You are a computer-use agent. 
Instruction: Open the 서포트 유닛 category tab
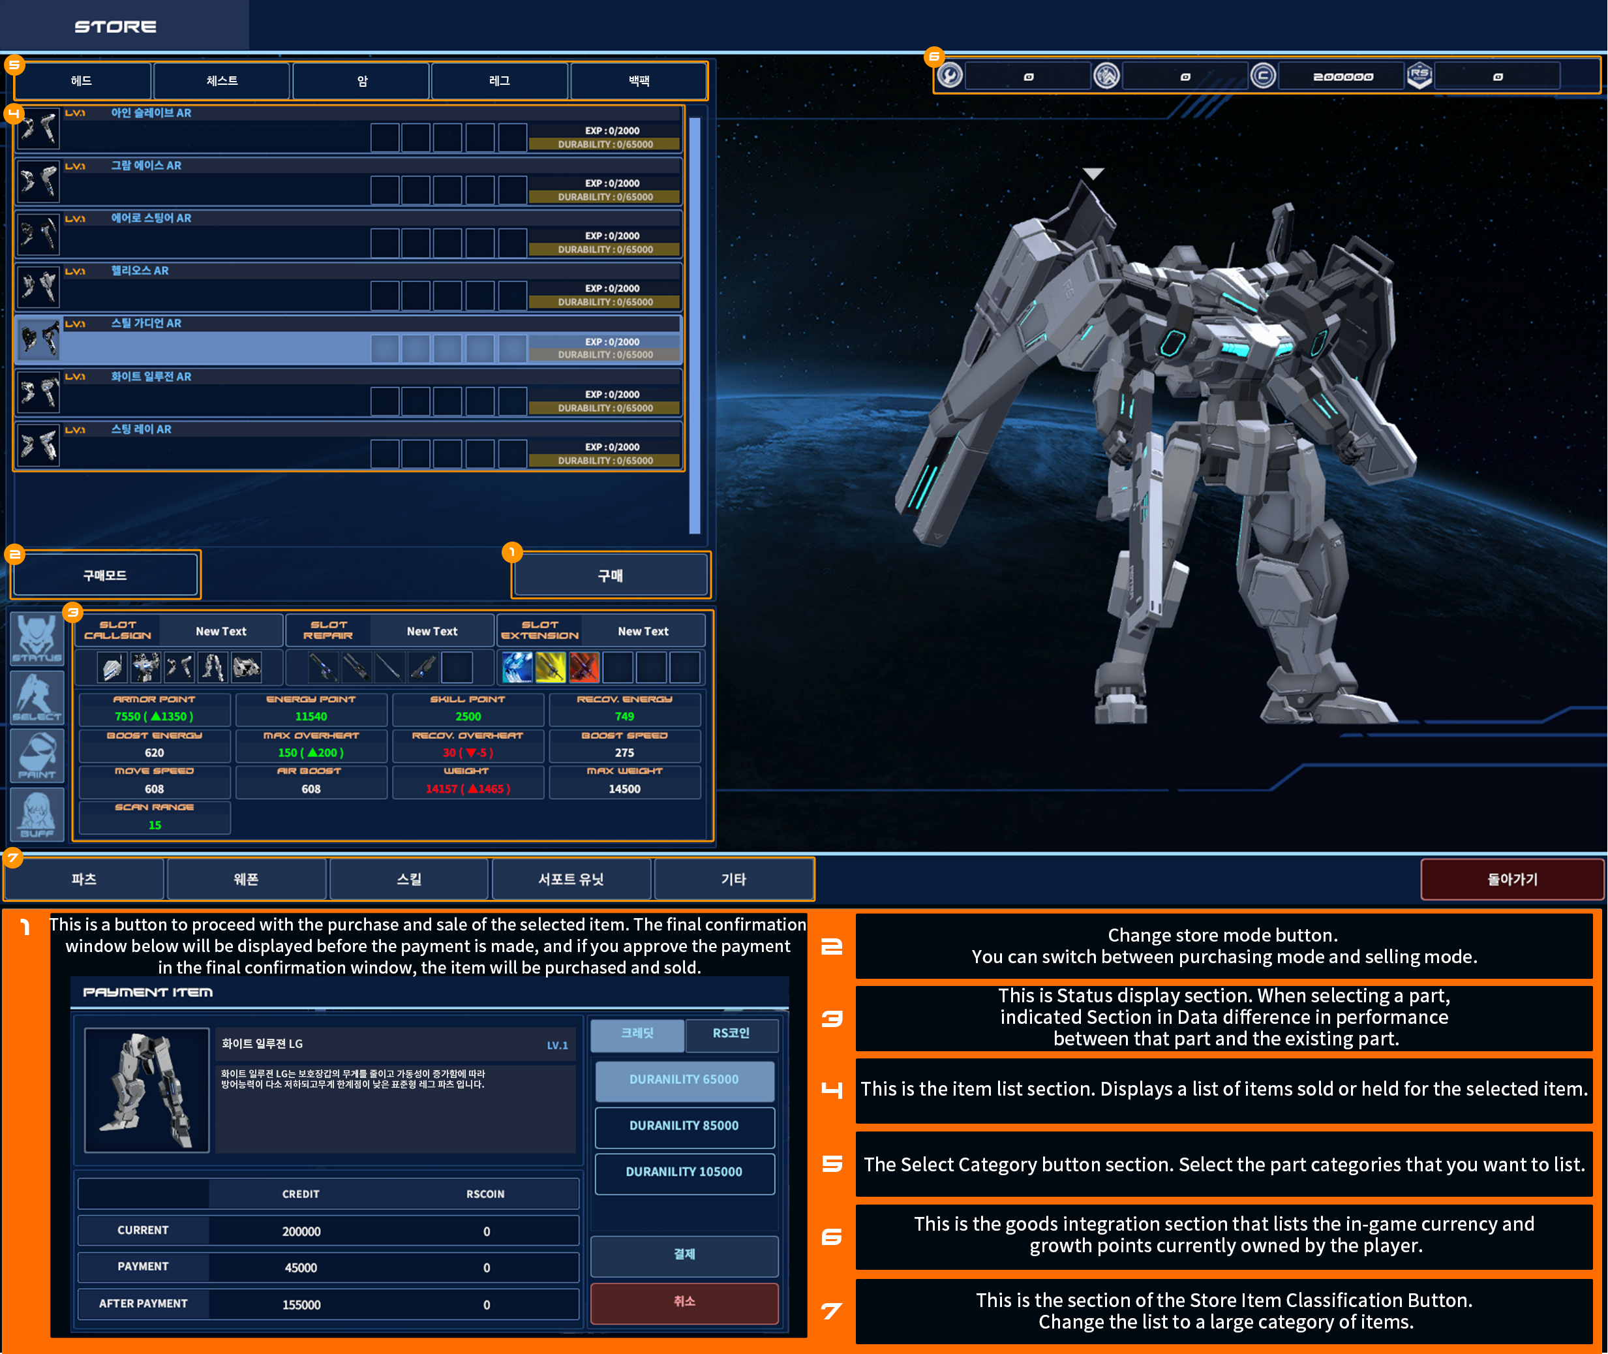[571, 879]
